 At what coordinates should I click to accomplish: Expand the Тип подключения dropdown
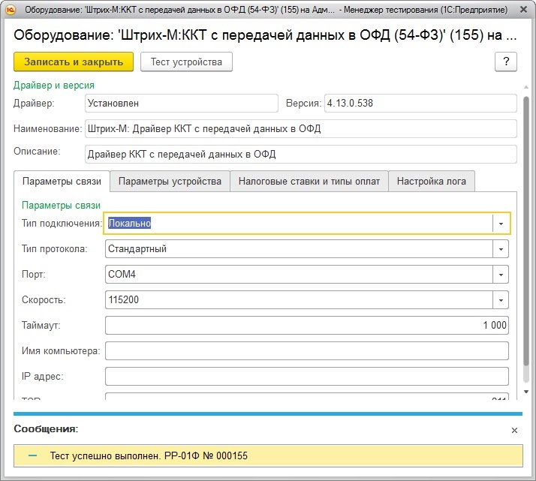click(501, 224)
